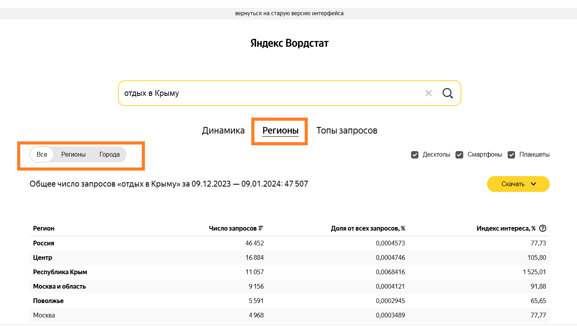
Task: Click the share value 0,0003489
Action: (390, 315)
